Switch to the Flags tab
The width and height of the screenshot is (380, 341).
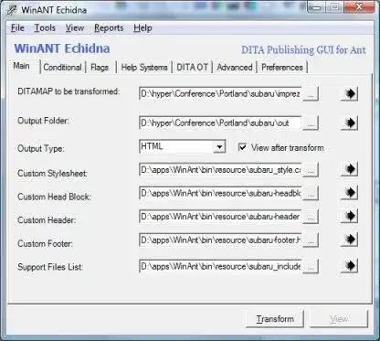point(100,68)
